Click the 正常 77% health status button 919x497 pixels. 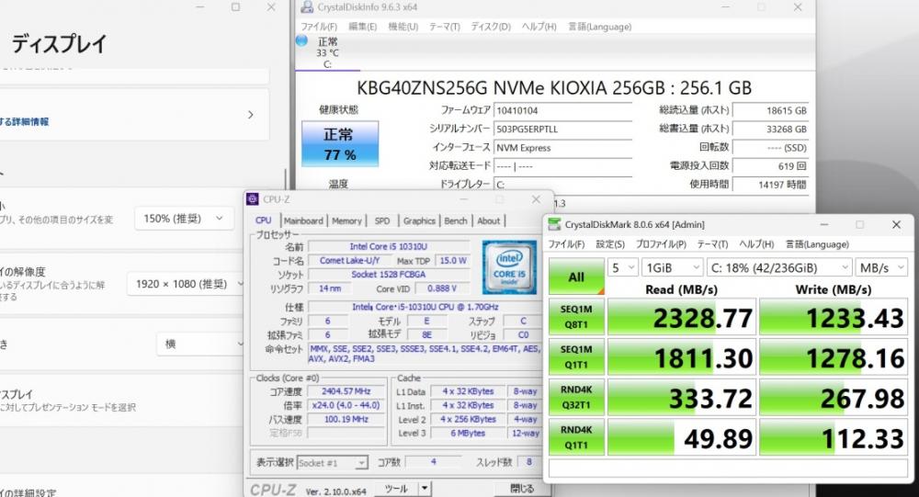[x=340, y=143]
